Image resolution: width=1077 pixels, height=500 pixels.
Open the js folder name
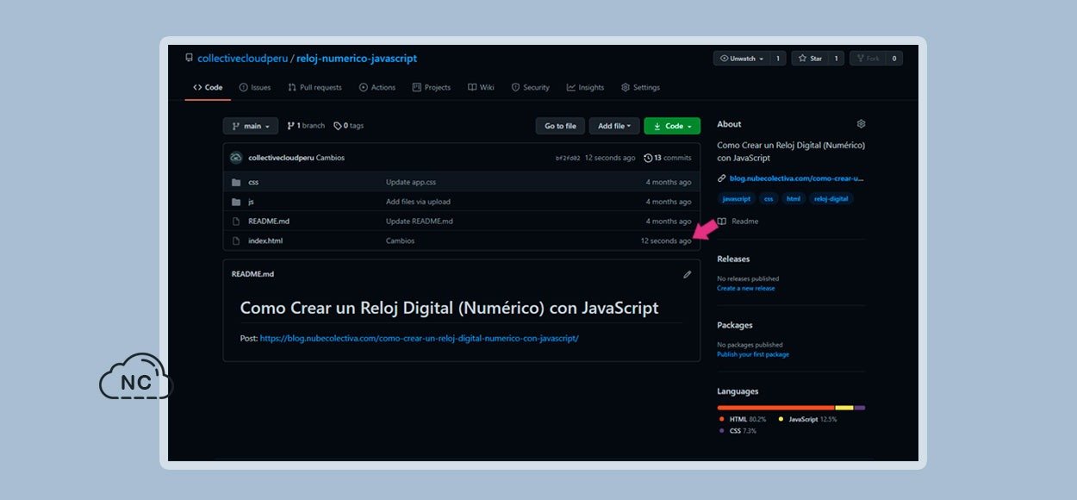coord(251,202)
